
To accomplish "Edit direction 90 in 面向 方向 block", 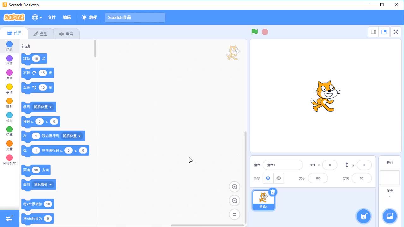I will click(x=36, y=170).
